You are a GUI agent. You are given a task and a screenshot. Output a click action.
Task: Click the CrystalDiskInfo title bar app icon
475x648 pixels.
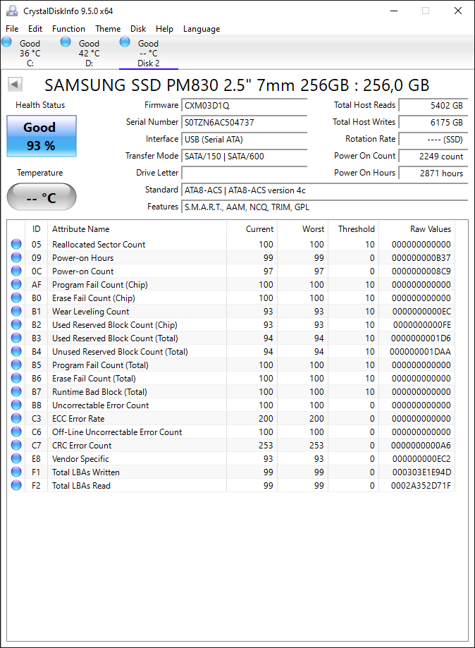pos(12,11)
